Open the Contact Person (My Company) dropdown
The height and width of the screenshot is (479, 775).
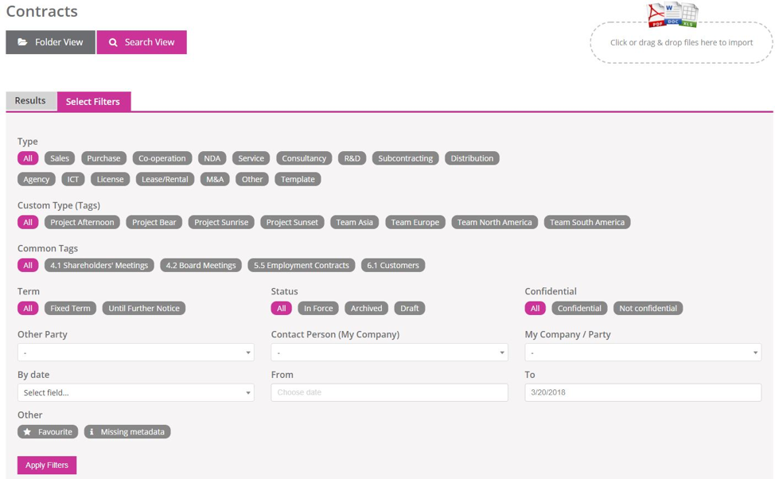(x=389, y=352)
